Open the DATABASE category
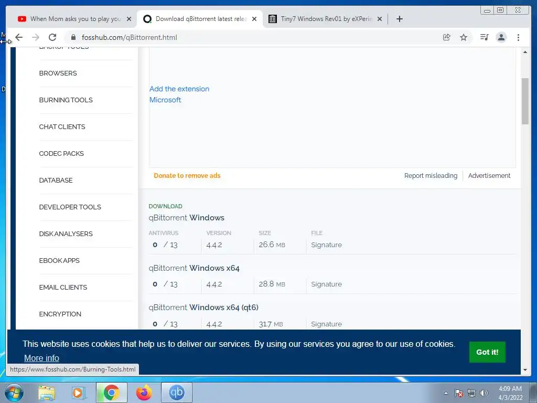The image size is (537, 403). 56,181
